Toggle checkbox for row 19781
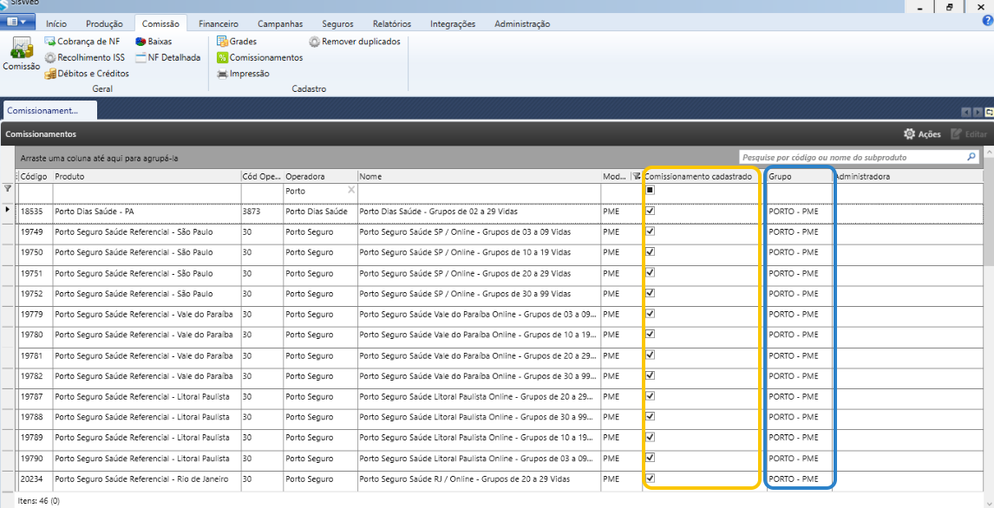 pyautogui.click(x=650, y=355)
